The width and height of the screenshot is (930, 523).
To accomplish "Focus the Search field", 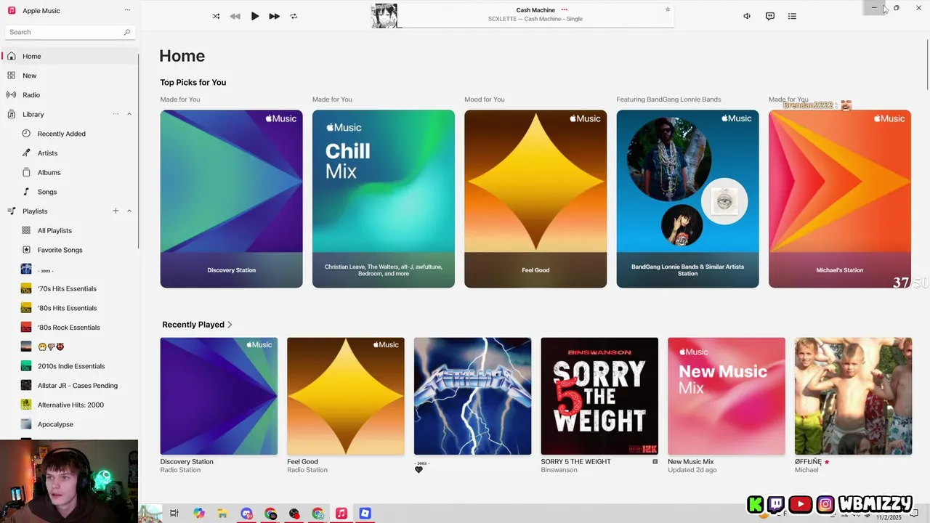I will point(69,32).
